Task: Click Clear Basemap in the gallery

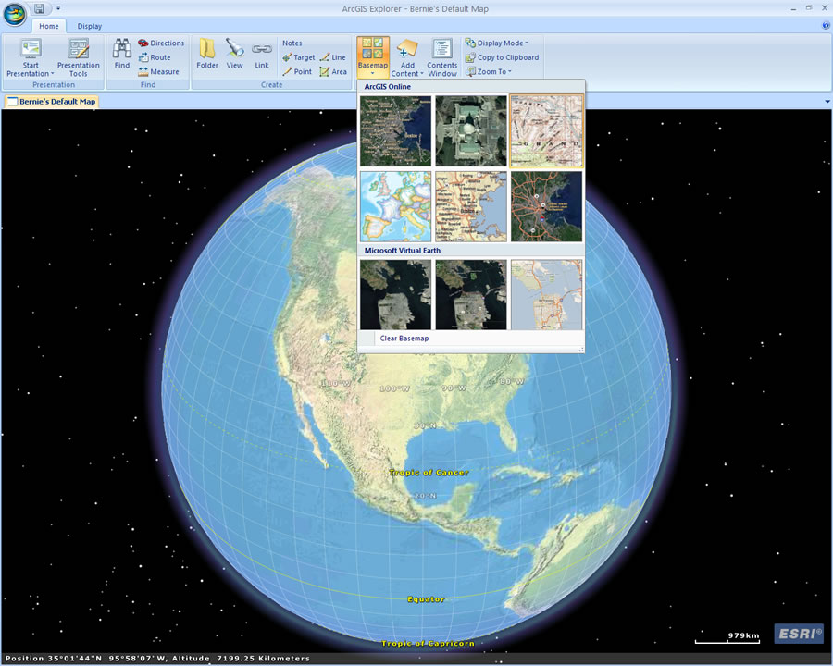Action: click(x=404, y=339)
